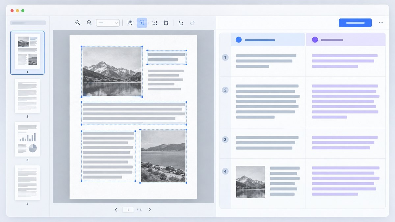Viewport: 395px width, 222px height.
Task: Click the purple circle column header
Action: pos(345,39)
